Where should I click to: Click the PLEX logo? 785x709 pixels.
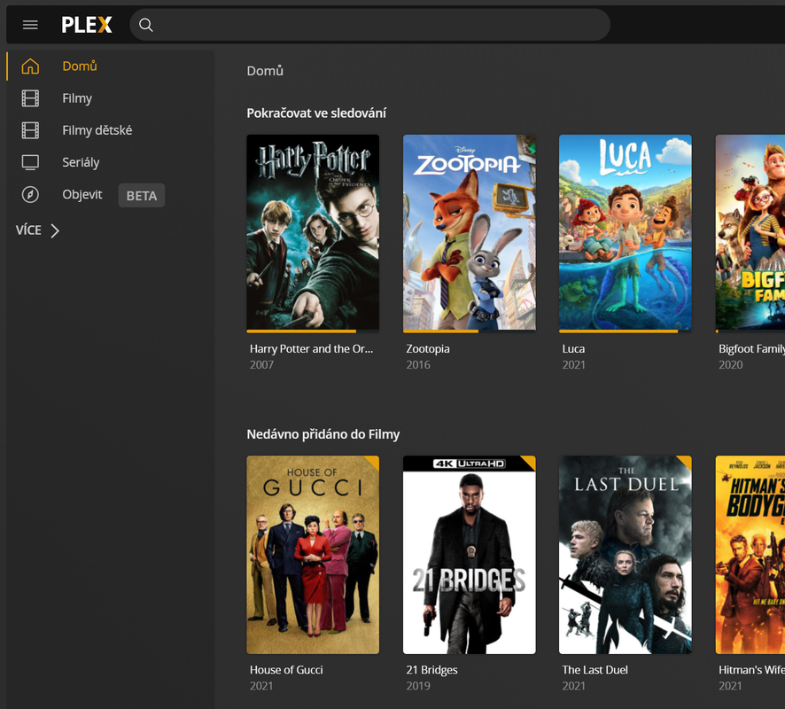pyautogui.click(x=87, y=25)
